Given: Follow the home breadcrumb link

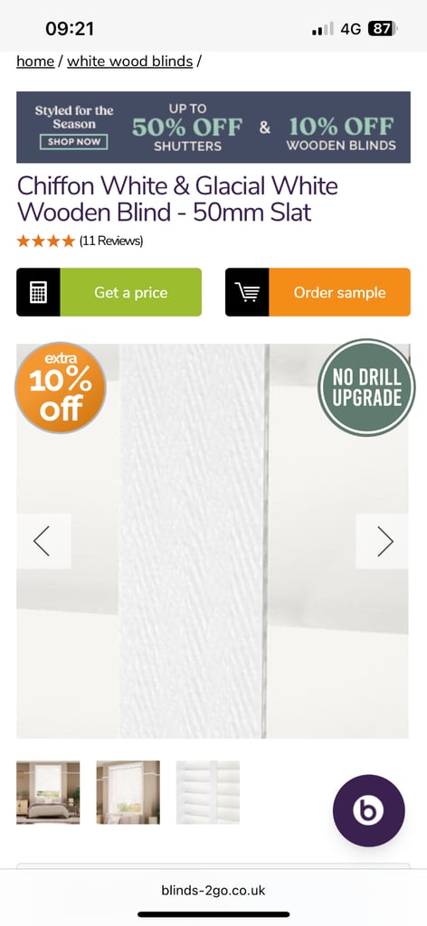Looking at the screenshot, I should point(35,61).
